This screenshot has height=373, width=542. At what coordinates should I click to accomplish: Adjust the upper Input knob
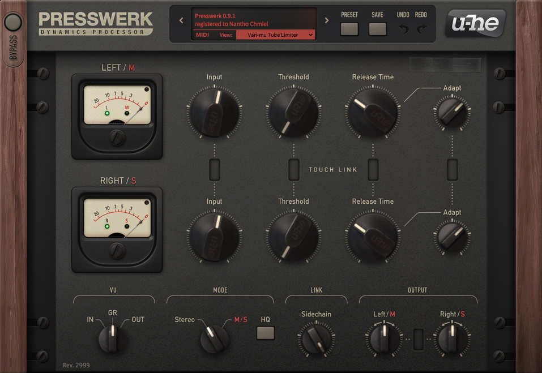pos(214,112)
